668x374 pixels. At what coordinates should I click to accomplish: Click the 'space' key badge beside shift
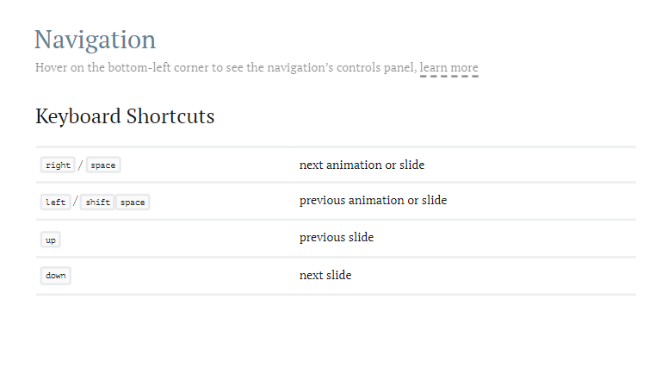133,203
